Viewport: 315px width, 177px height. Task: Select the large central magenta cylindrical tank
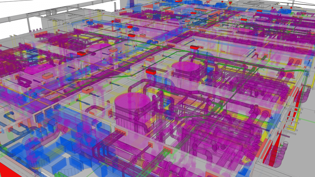(x=132, y=113)
